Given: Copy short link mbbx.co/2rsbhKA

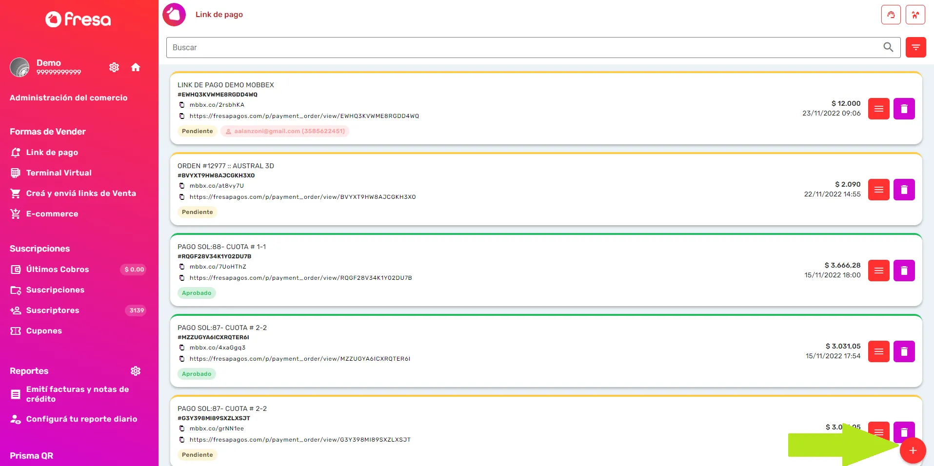Looking at the screenshot, I should click(x=182, y=105).
